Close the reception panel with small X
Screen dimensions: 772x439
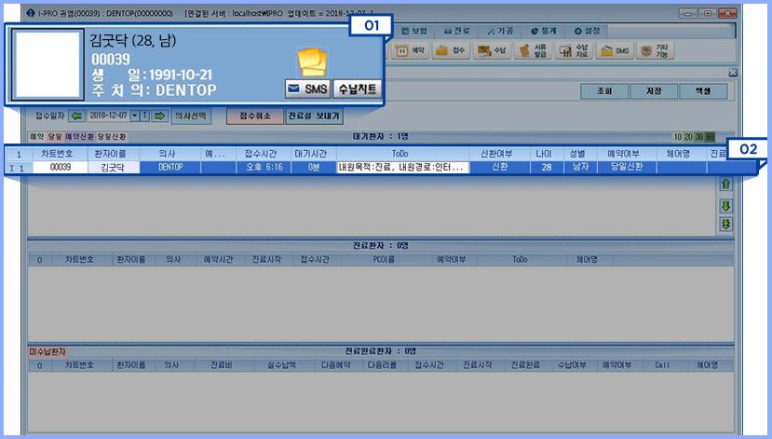[733, 73]
